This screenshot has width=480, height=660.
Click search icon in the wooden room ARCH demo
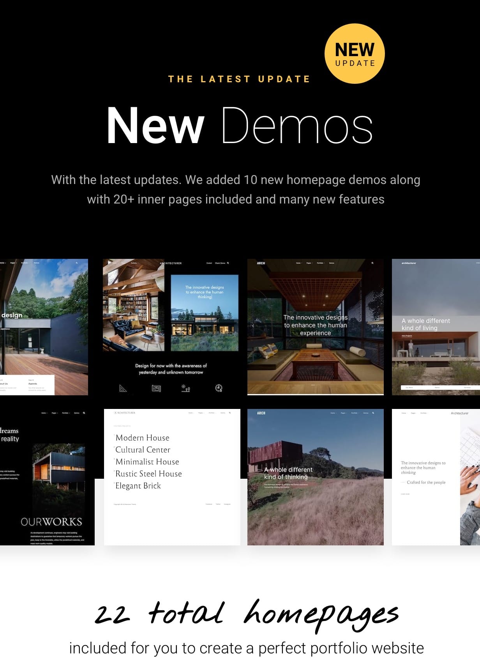coord(372,263)
